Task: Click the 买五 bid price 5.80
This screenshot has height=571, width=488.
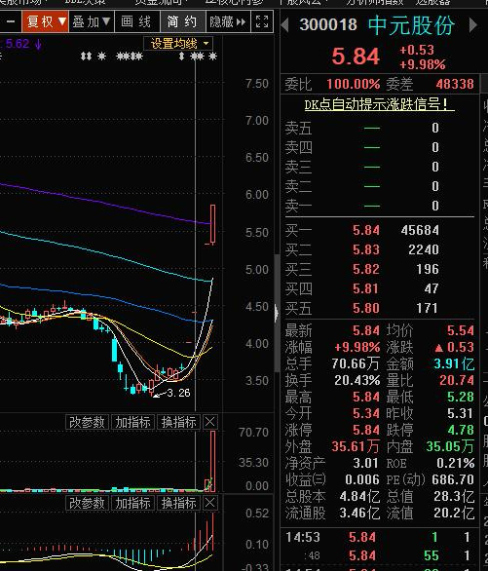Action: 366,308
